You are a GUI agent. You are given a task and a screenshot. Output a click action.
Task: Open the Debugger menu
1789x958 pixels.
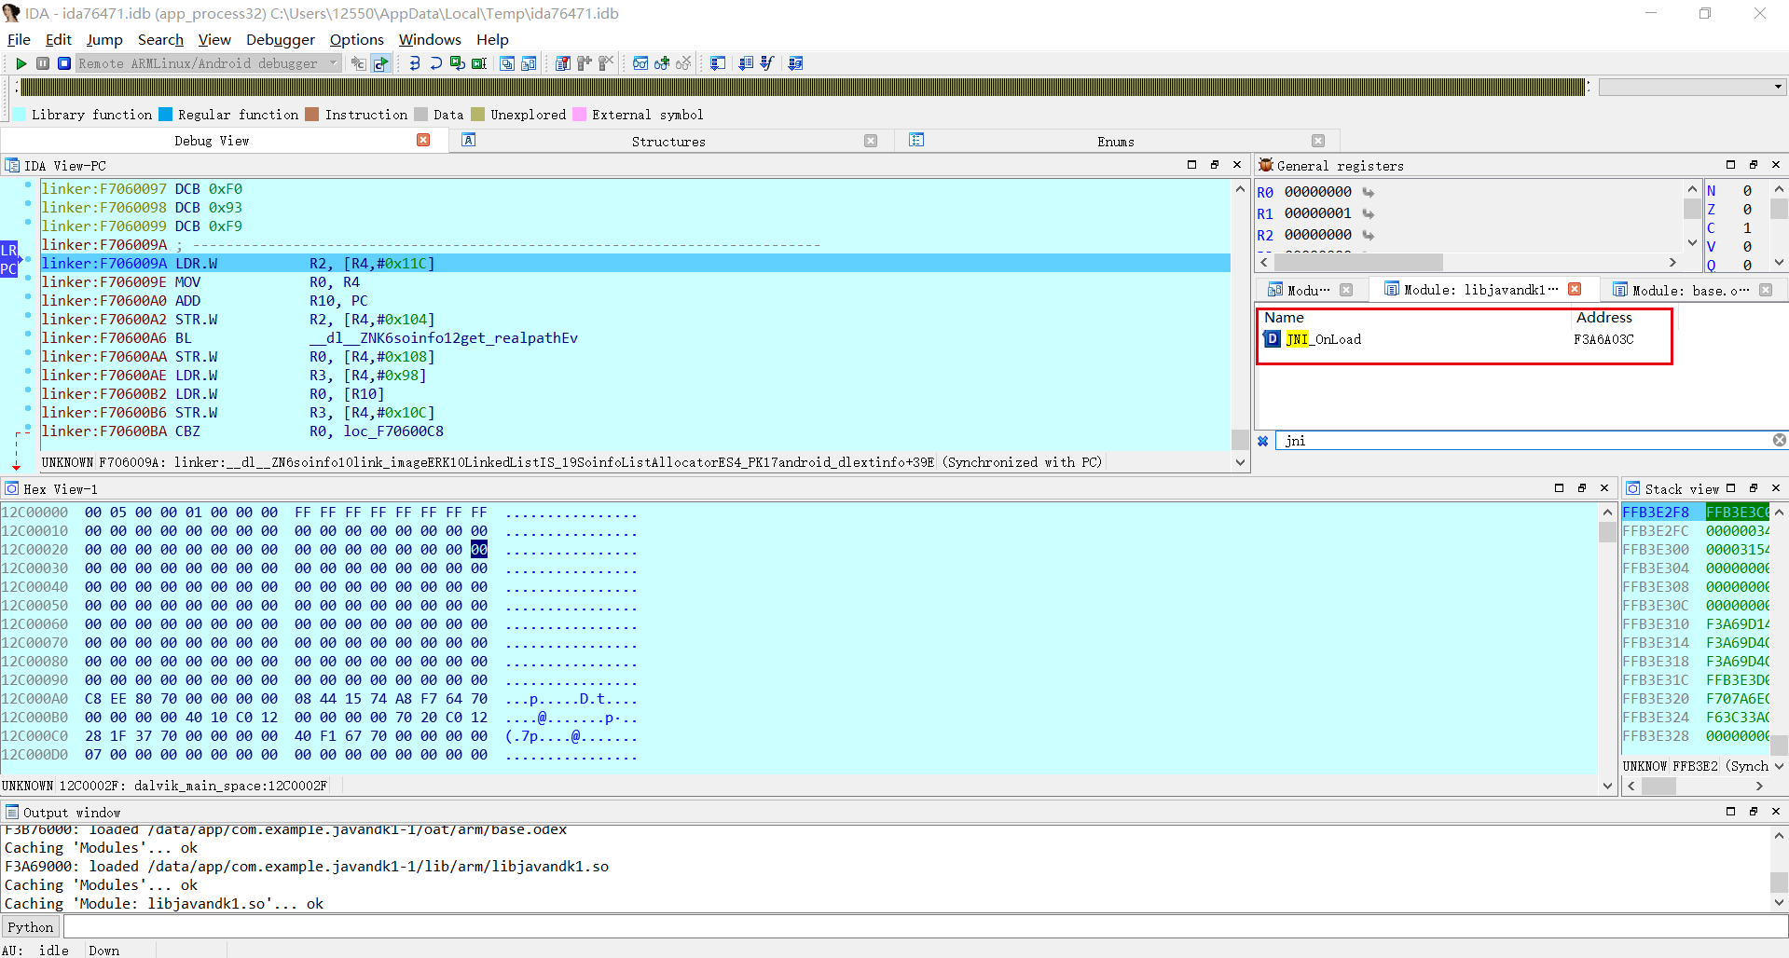pos(281,39)
